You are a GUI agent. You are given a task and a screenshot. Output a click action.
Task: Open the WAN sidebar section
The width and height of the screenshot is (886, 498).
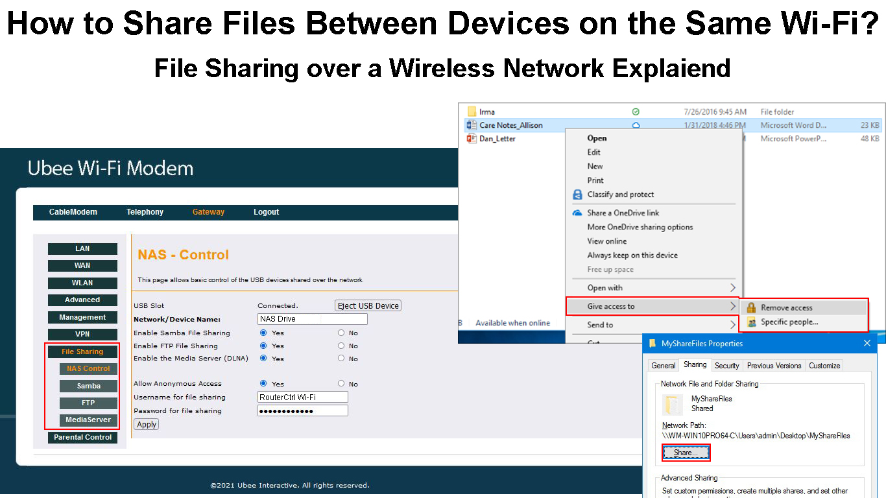click(82, 266)
